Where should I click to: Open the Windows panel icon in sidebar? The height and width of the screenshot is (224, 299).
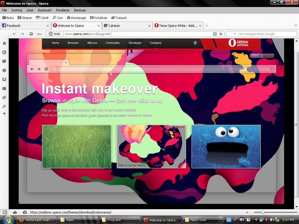[4, 88]
